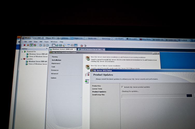Click the last icon on the VMware toolbar
The width and height of the screenshot is (195, 129).
coord(85,46)
